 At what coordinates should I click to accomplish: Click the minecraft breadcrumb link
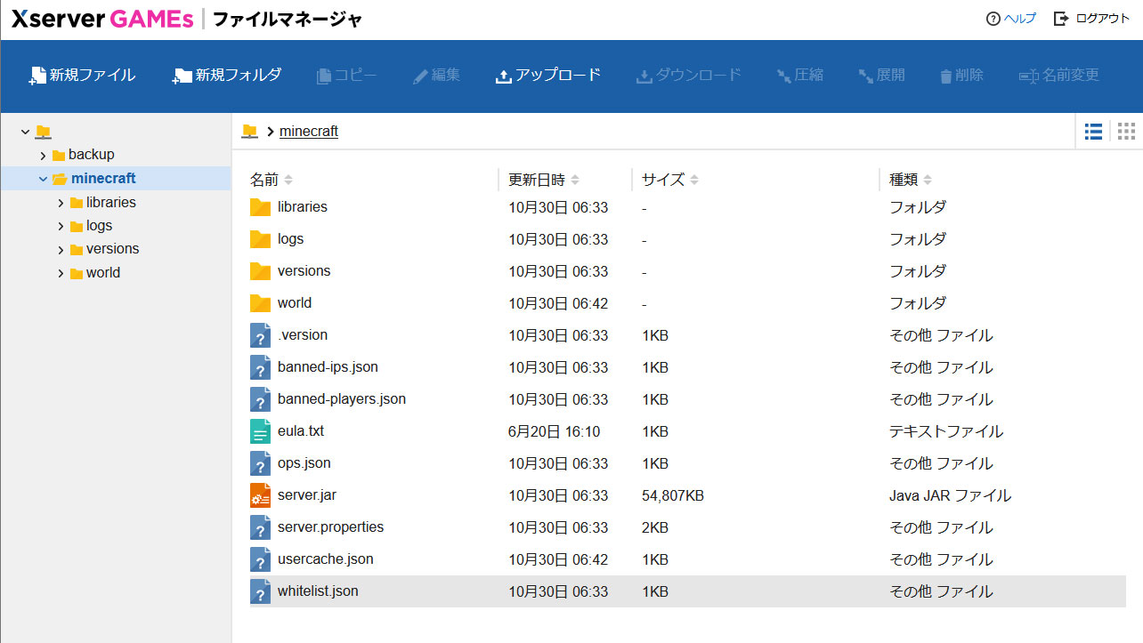point(309,132)
